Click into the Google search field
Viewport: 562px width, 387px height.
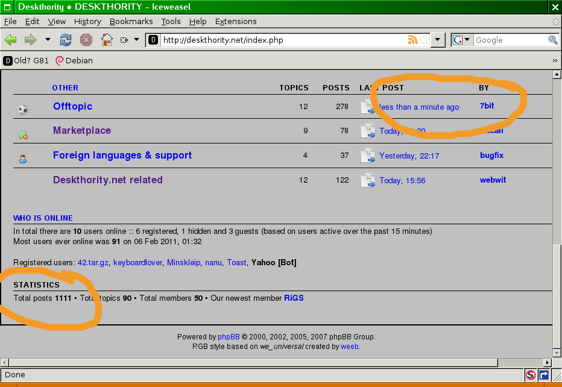pos(510,40)
